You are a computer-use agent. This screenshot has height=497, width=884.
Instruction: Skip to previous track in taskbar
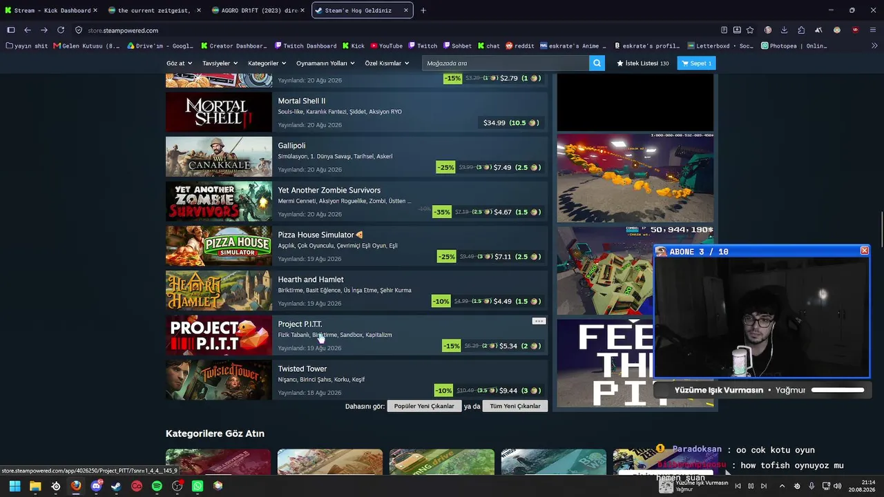coord(738,486)
